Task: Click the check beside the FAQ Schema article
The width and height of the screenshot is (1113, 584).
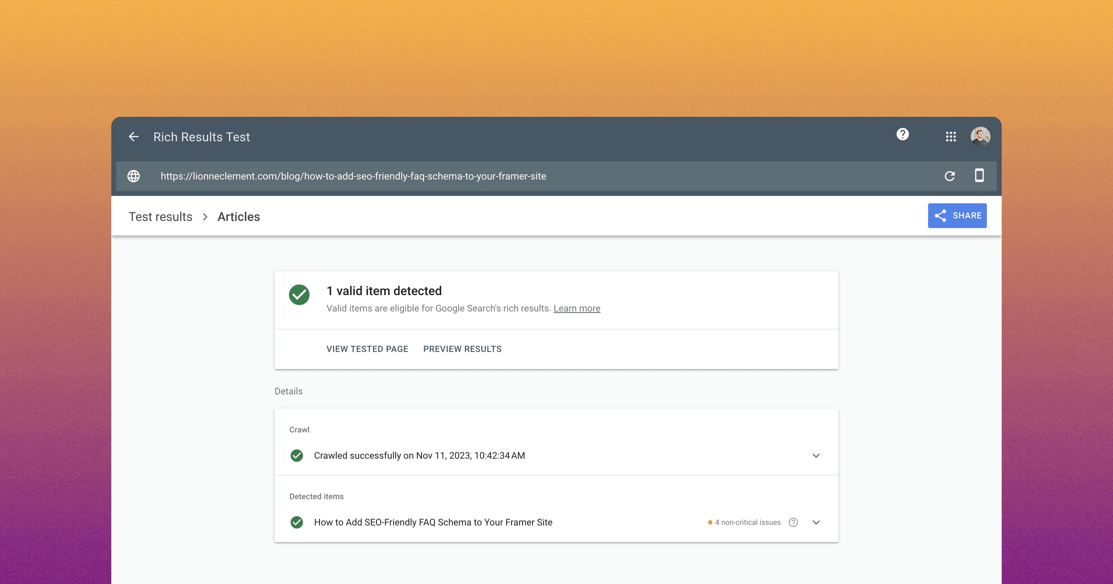Action: click(x=297, y=522)
